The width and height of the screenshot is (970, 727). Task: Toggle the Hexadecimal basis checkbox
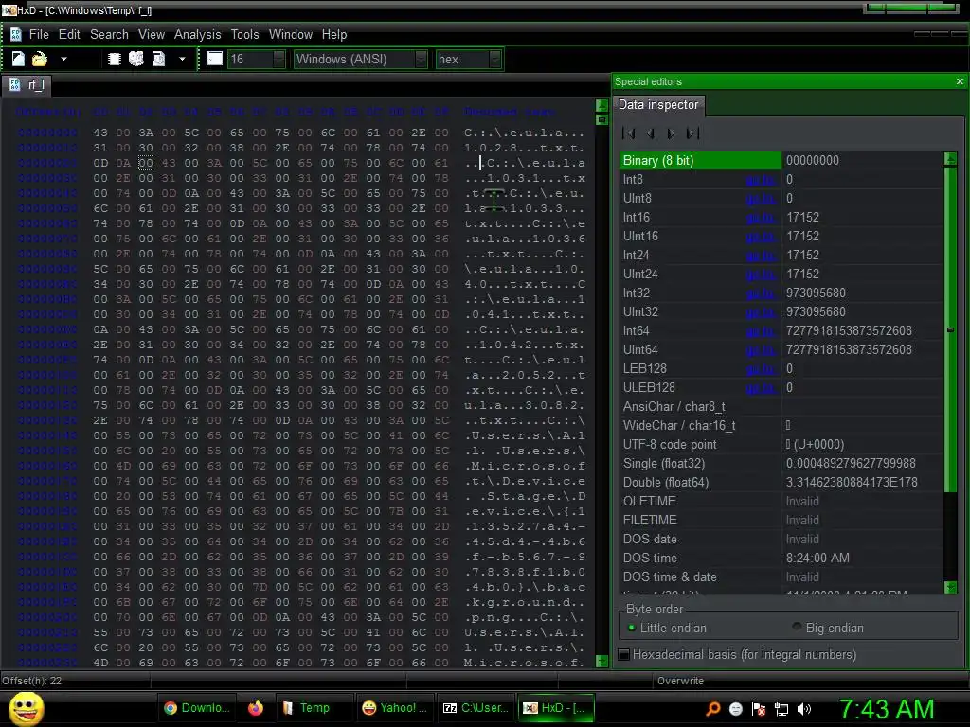point(625,655)
